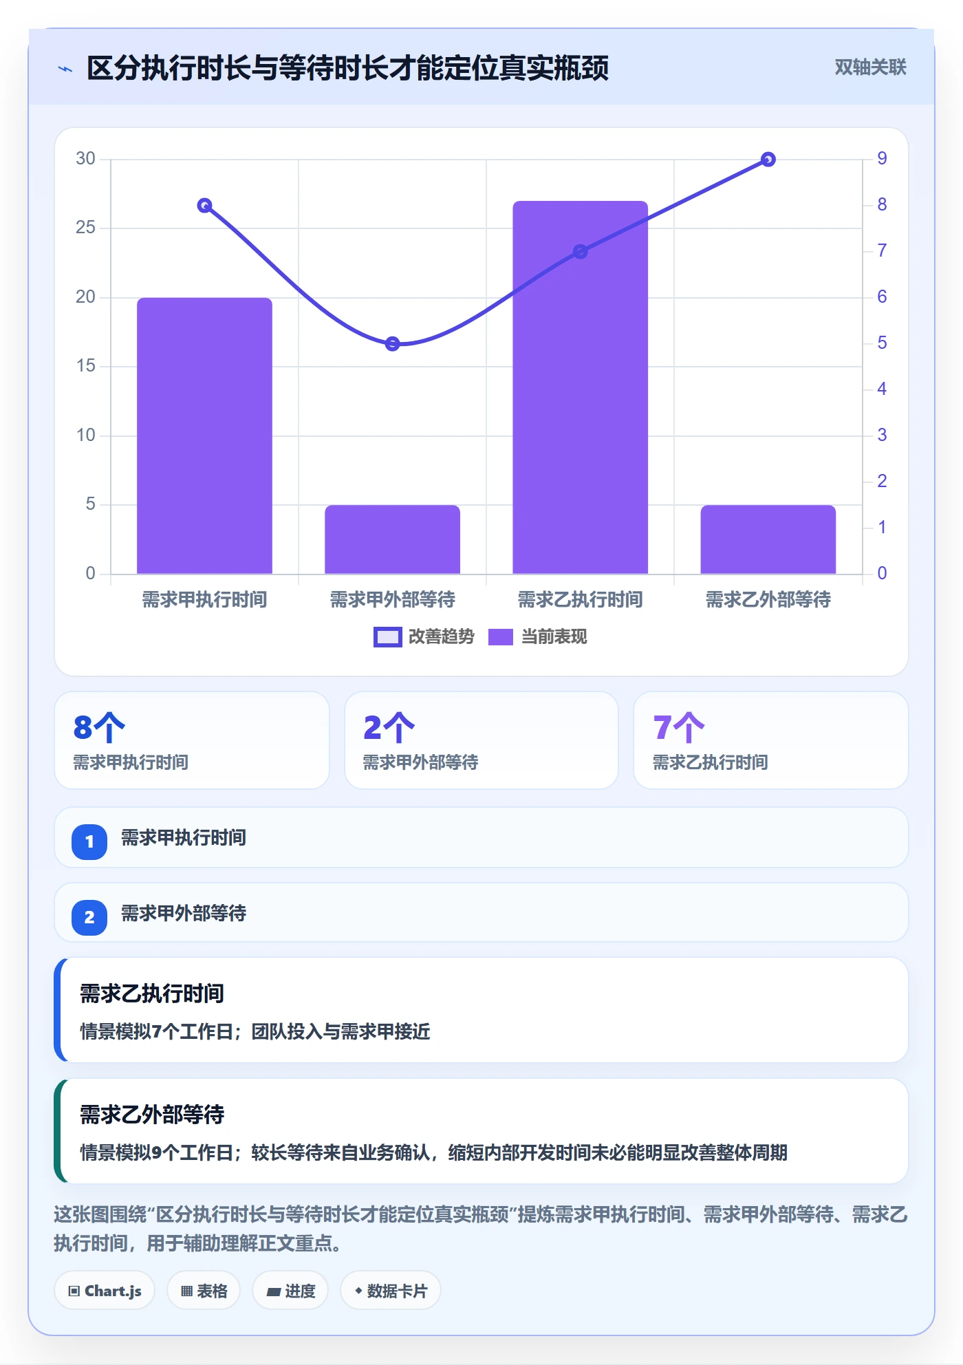Viewport: 963px width, 1365px height.
Task: Click the summary paragraph starting 这张图围绕
Action: coord(481,1229)
